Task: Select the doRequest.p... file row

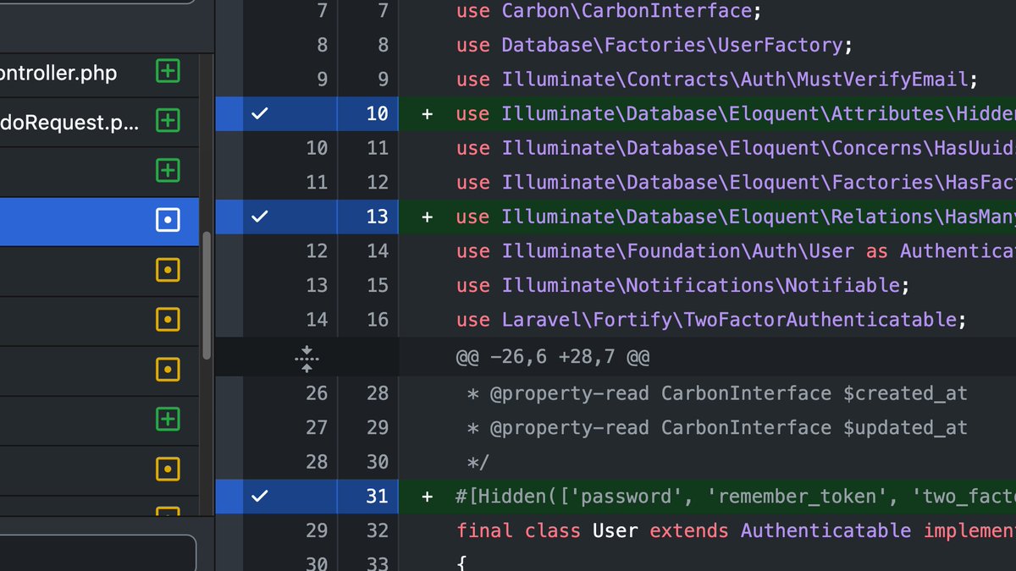Action: (x=99, y=122)
